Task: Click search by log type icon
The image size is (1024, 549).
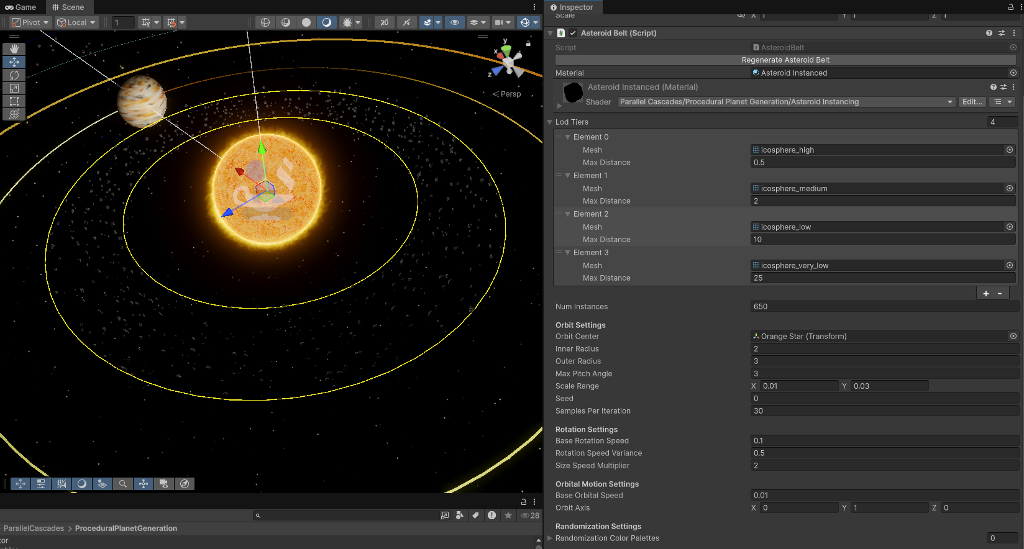Action: coord(492,515)
